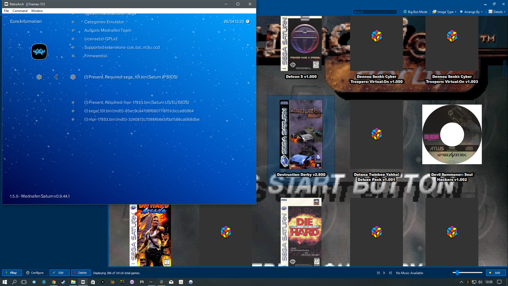Select the 'Authors: Mednafen Team' row
The image size is (508, 286).
coord(108,30)
